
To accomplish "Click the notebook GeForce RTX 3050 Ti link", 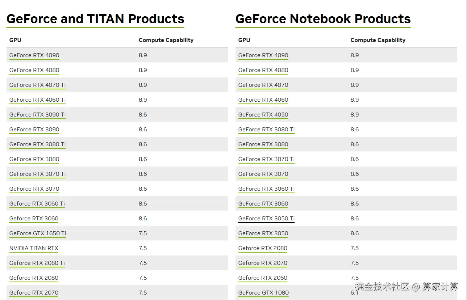I will point(266,219).
